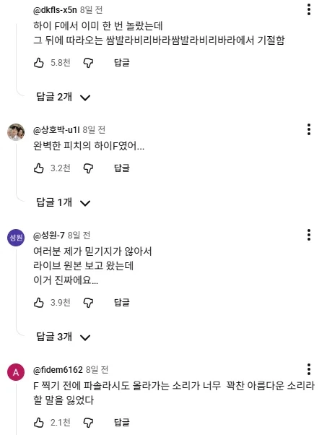Like the comment by @fidem6162
The height and width of the screenshot is (435, 327).
39,423
